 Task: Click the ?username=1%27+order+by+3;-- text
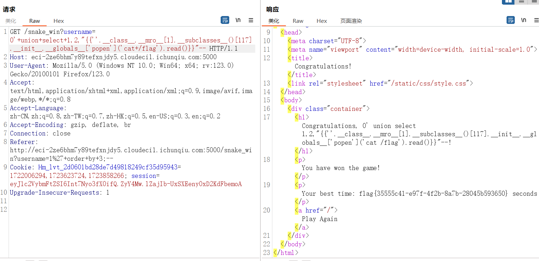(x=62, y=159)
